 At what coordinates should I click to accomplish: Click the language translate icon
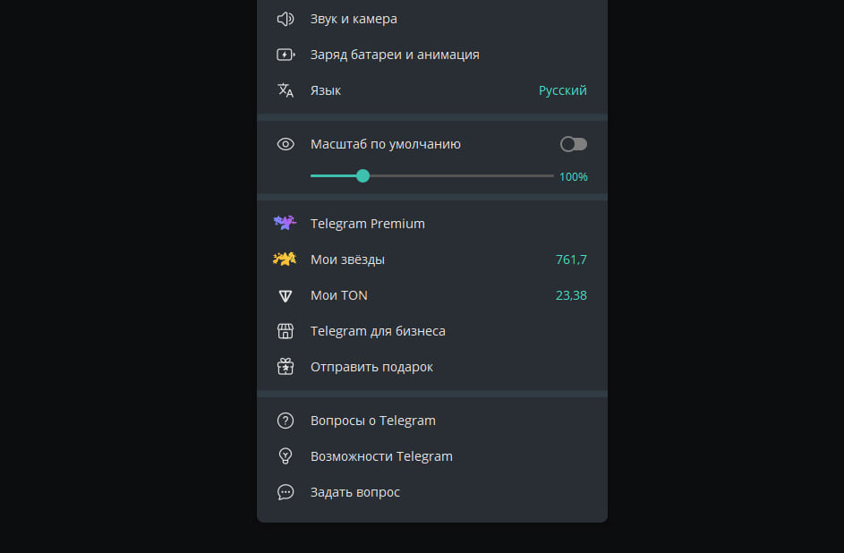pos(286,90)
